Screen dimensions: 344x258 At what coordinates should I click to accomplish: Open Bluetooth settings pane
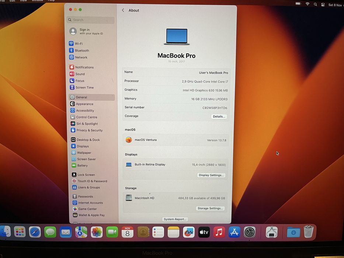(79, 50)
